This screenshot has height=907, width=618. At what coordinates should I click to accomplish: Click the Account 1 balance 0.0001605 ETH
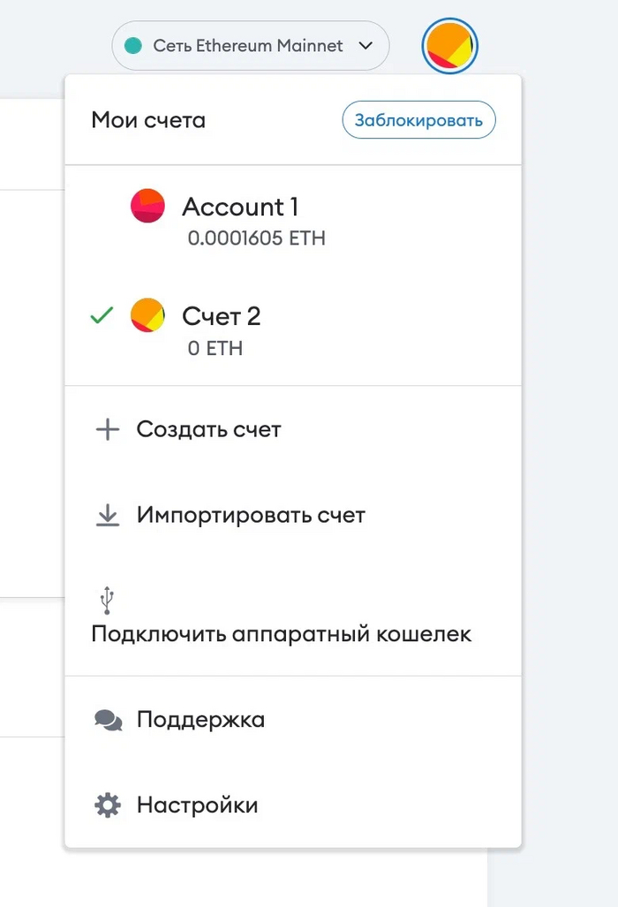point(257,238)
